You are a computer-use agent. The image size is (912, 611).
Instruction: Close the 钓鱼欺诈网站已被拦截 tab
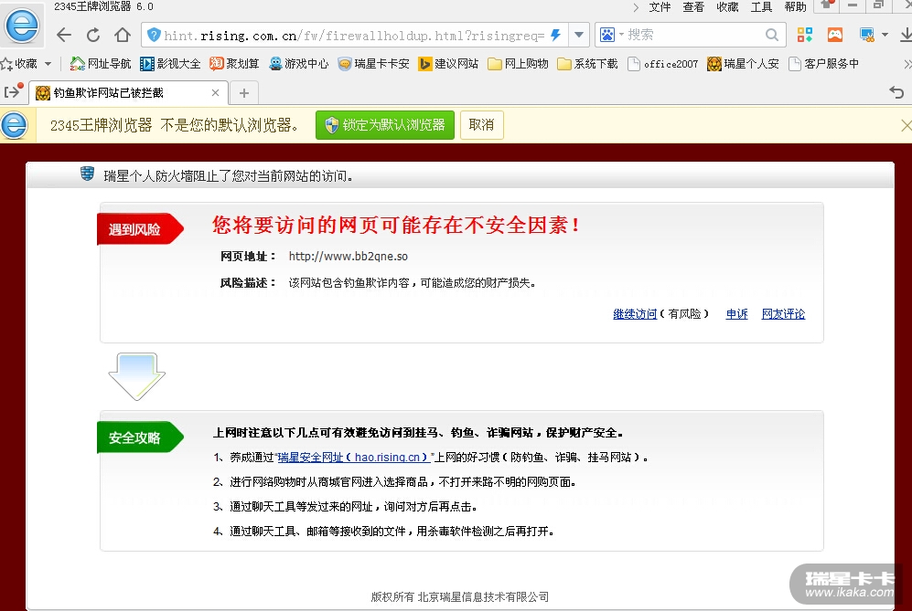tap(215, 93)
